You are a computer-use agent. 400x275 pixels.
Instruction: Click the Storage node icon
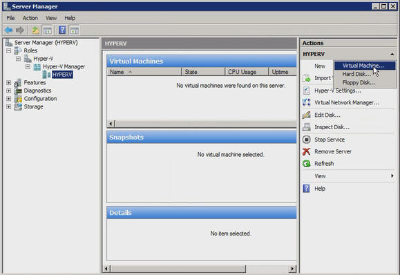[18, 106]
